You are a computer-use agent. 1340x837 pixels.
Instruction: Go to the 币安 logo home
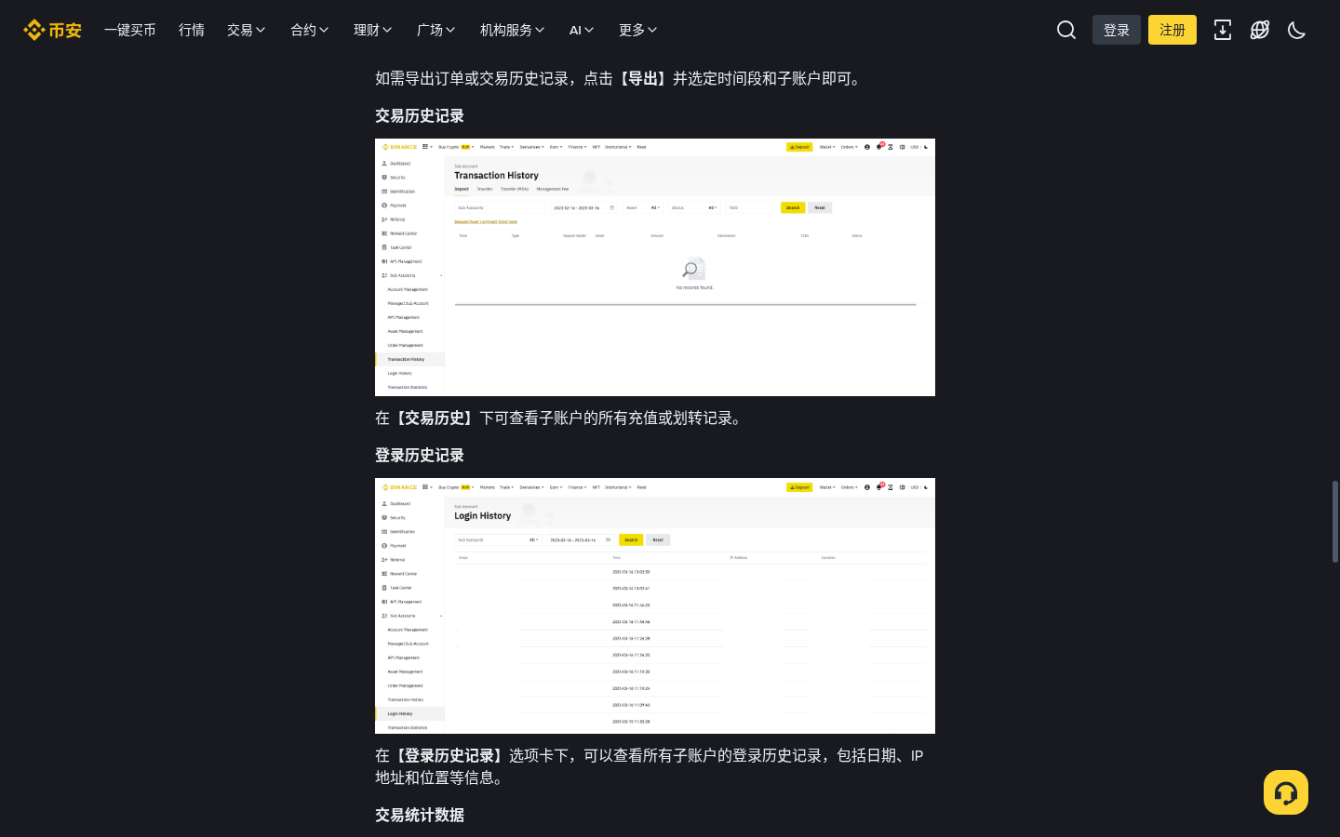pos(52,30)
